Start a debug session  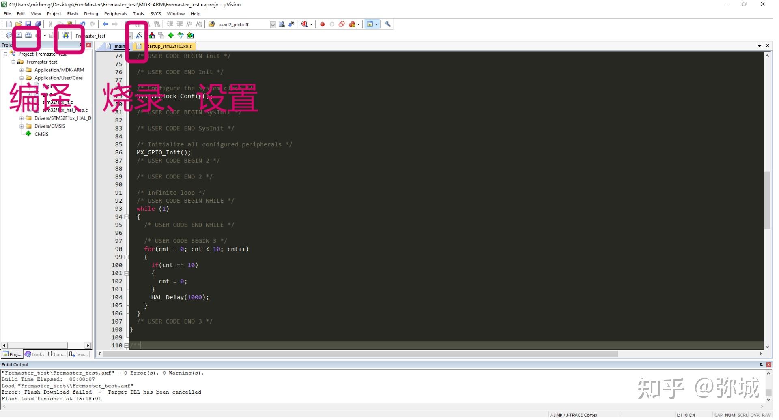(x=304, y=24)
